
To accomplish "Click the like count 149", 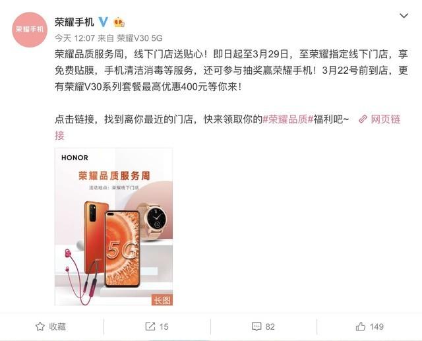I will (x=377, y=326).
